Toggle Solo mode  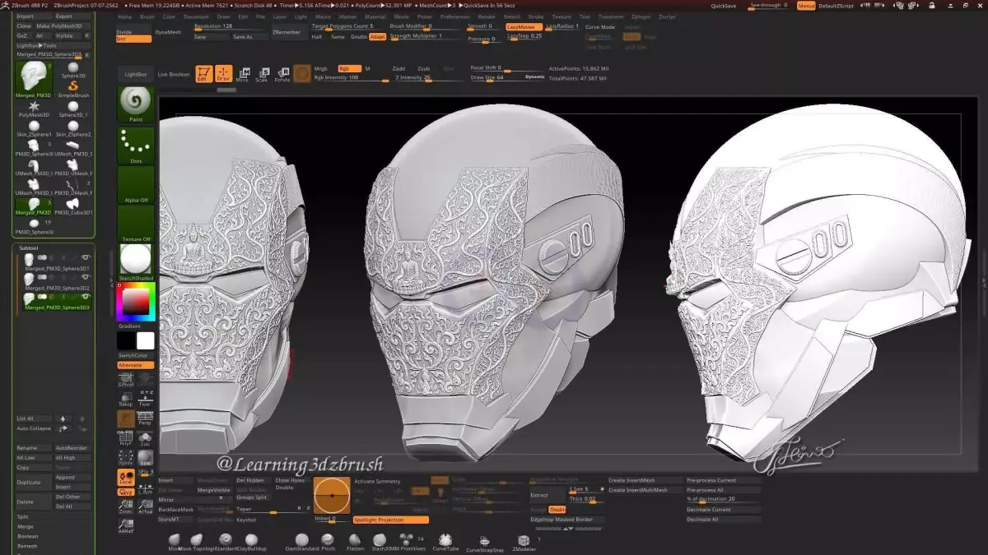[x=145, y=439]
